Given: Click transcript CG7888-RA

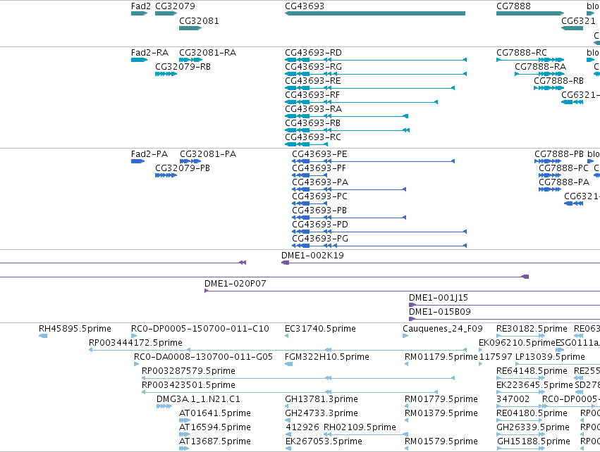Looking at the screenshot, I should (x=539, y=74).
